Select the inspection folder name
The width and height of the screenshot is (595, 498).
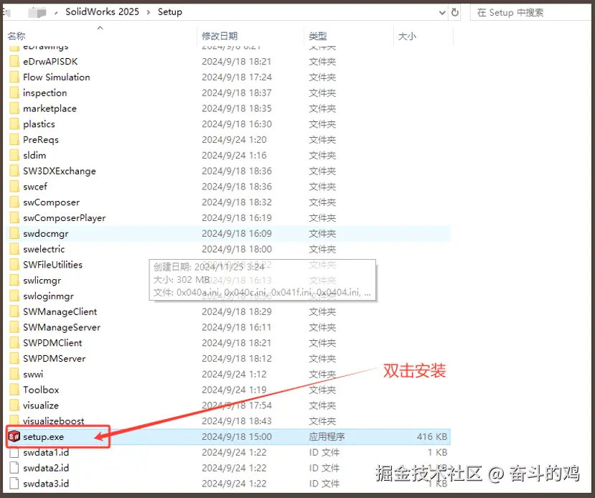[44, 93]
